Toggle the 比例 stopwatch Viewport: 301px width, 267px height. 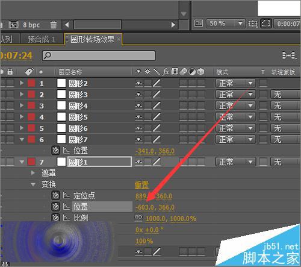pyautogui.click(x=55, y=218)
